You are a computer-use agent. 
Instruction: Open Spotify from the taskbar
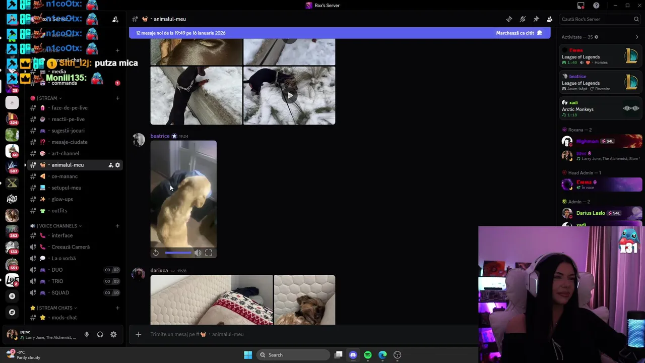[368, 355]
